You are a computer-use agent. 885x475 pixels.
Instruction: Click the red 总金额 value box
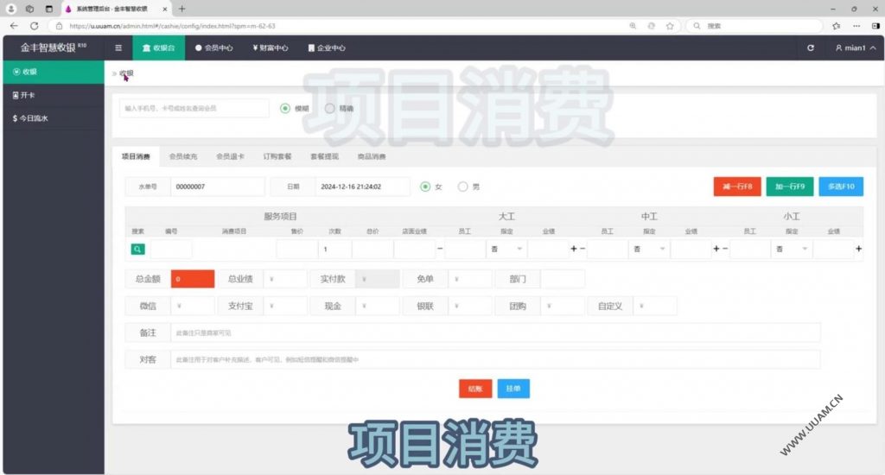click(193, 279)
